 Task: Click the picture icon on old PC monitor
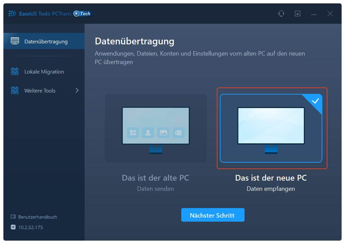pyautogui.click(x=163, y=133)
